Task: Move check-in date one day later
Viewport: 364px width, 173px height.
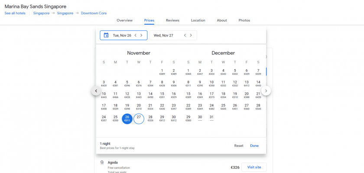Action: click(141, 35)
